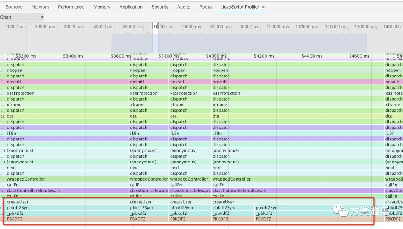Image resolution: width=403 pixels, height=229 pixels.
Task: Open the Audits tab
Action: pyautogui.click(x=184, y=7)
